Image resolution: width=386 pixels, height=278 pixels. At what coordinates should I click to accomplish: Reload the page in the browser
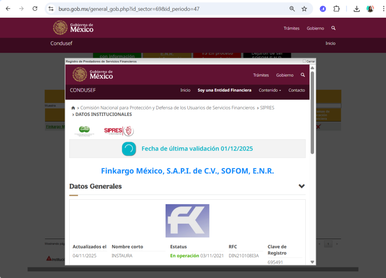[35, 9]
